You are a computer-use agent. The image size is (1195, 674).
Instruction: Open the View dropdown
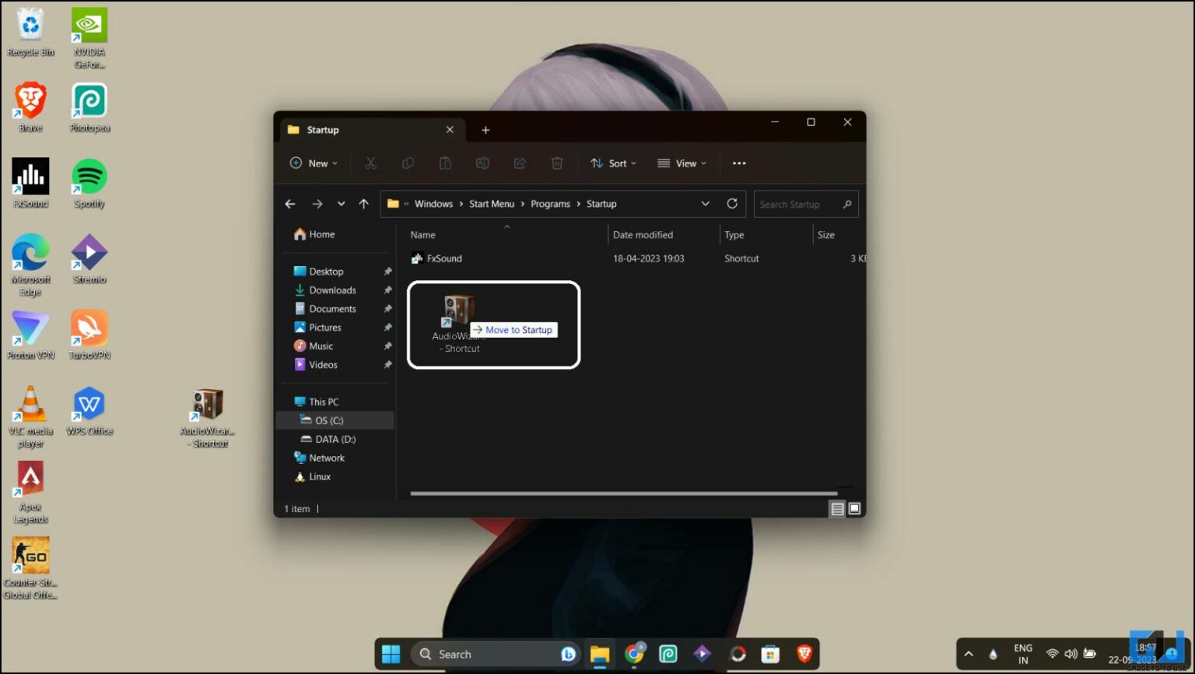click(682, 163)
